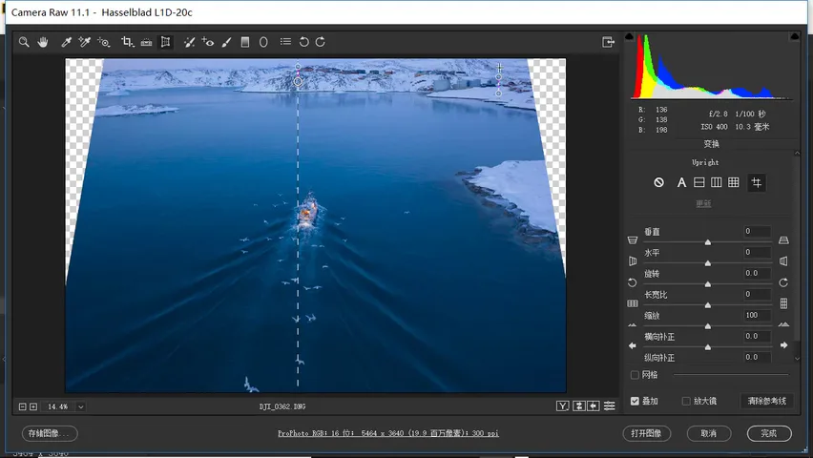Swap before and after settings icon
Image resolution: width=813 pixels, height=458 pixels.
(579, 406)
